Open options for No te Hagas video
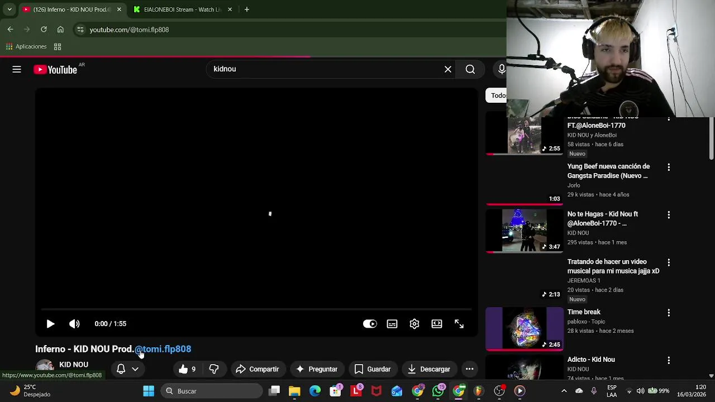The image size is (715, 402). [x=669, y=214]
